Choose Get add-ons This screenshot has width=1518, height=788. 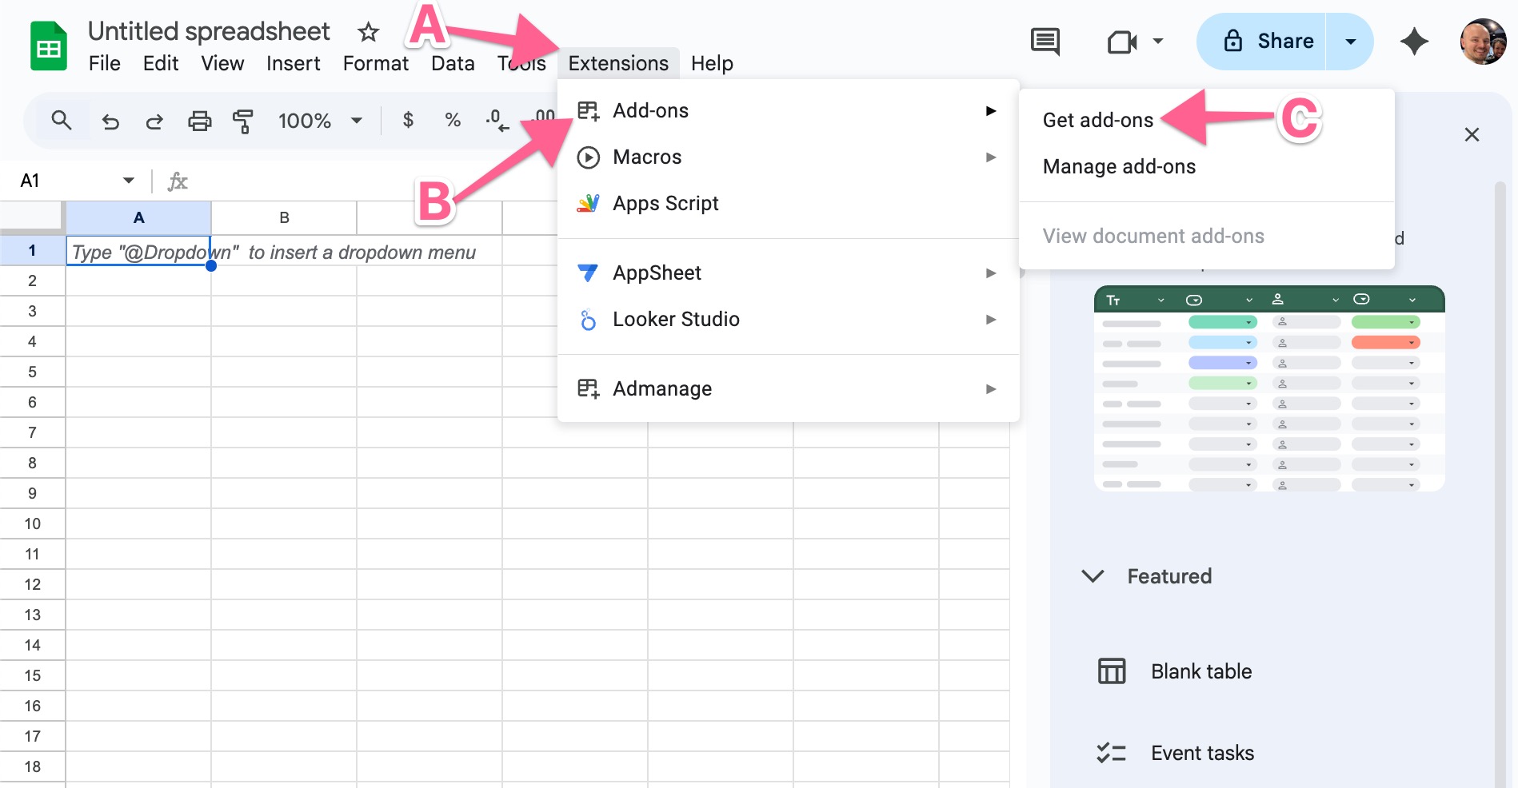1097,120
